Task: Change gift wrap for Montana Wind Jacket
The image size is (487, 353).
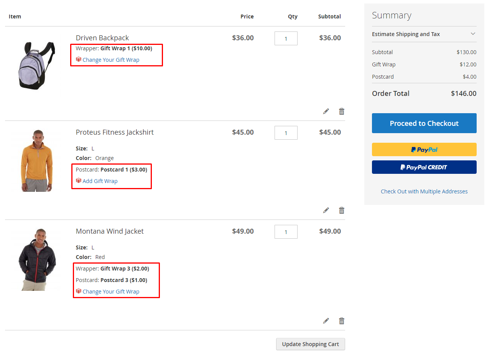Action: [111, 292]
